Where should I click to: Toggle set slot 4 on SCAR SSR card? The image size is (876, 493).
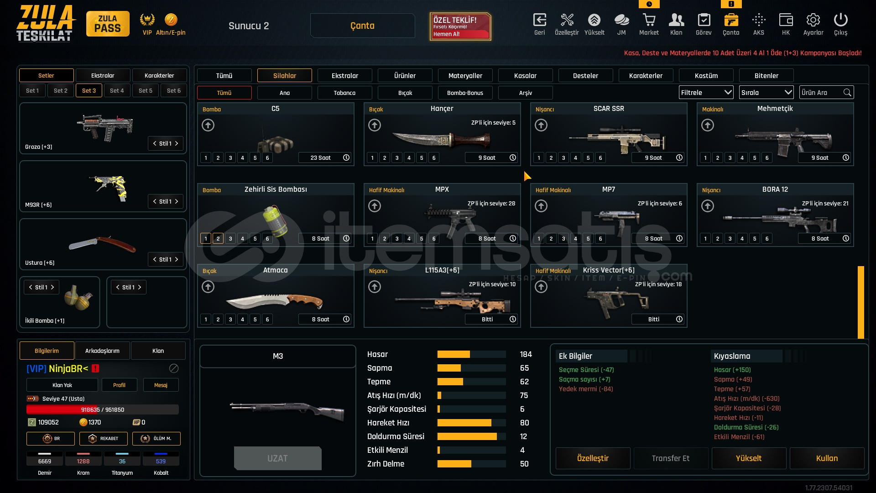point(576,158)
